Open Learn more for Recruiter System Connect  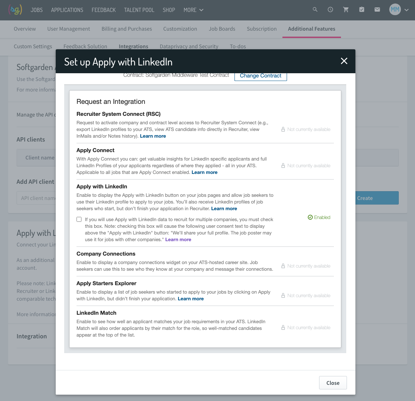(153, 136)
